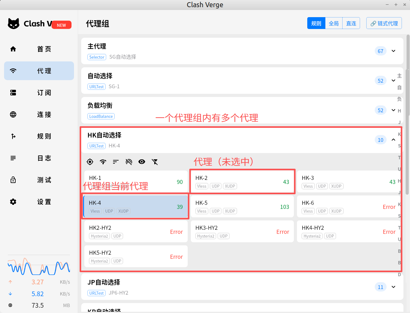Click the vertical scrollbar of proxy list
The image size is (410, 313).
(408, 115)
